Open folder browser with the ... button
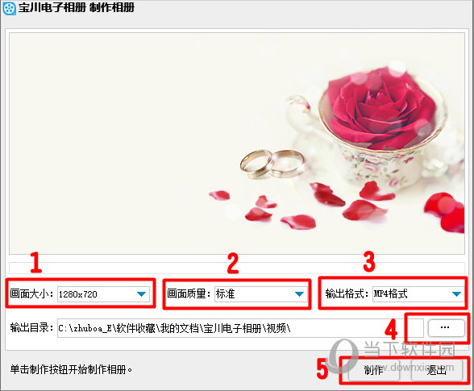This screenshot has height=391, width=474. click(446, 328)
